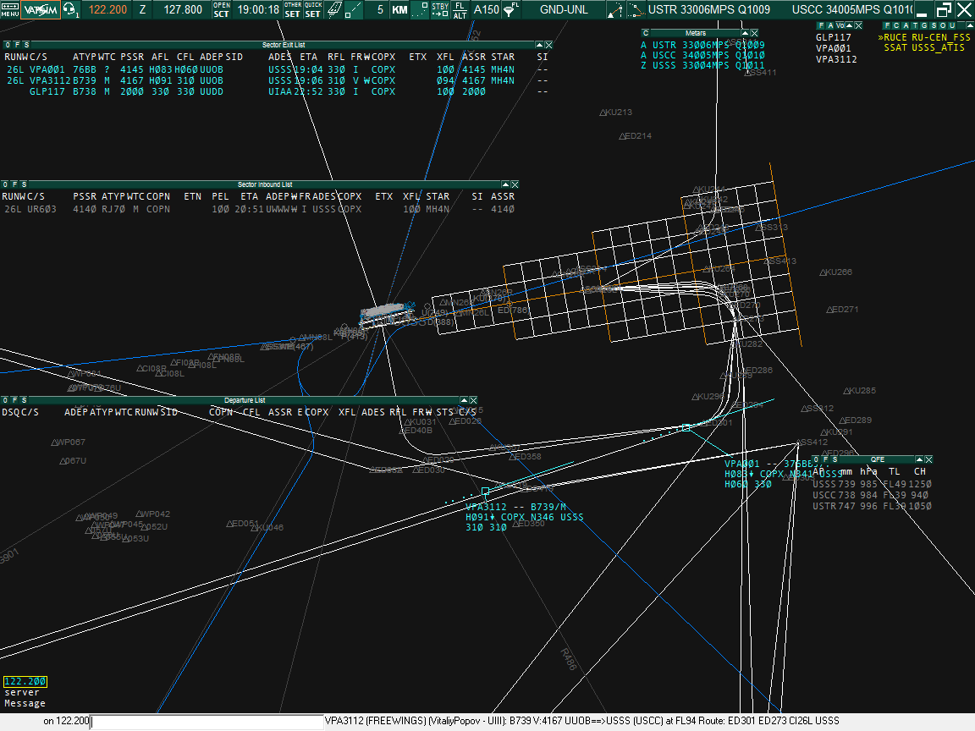This screenshot has height=731, width=975.
Task: Close the Sector Exit List
Action: (x=548, y=45)
